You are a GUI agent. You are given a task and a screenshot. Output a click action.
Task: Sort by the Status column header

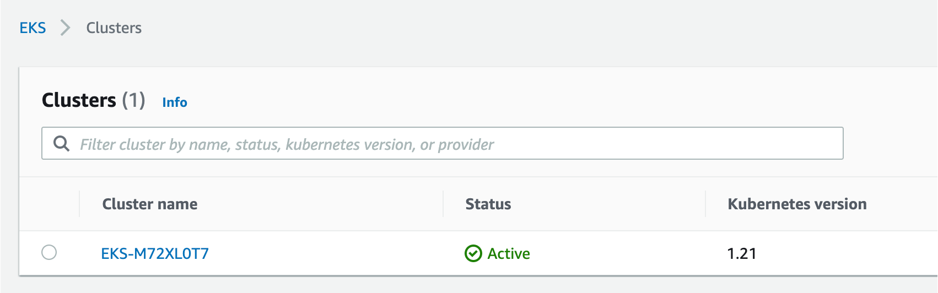click(488, 204)
